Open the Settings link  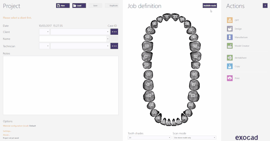[7, 131]
